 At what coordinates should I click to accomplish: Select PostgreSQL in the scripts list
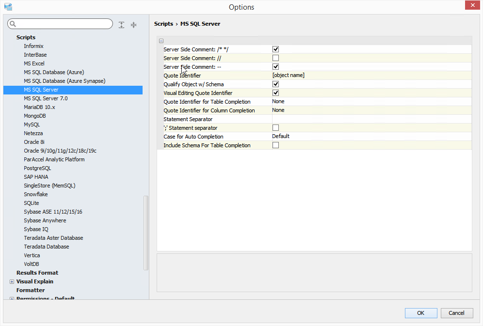(37, 168)
